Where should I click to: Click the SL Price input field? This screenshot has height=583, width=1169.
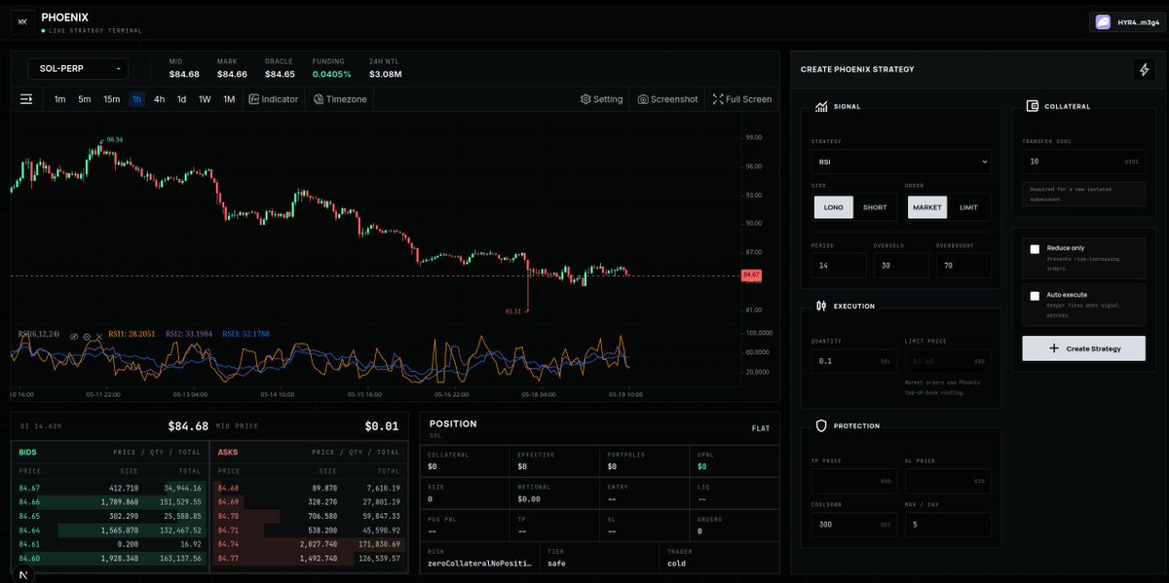(x=948, y=481)
